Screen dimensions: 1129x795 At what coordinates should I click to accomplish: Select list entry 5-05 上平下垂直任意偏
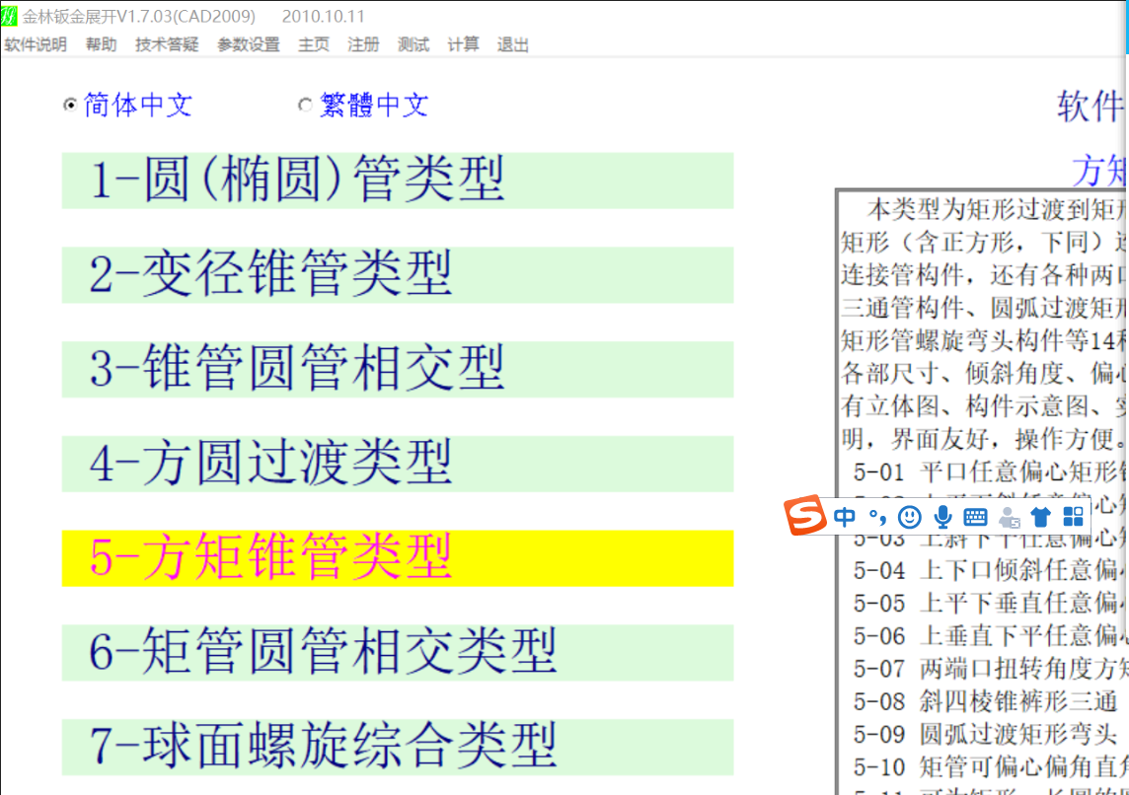[989, 603]
